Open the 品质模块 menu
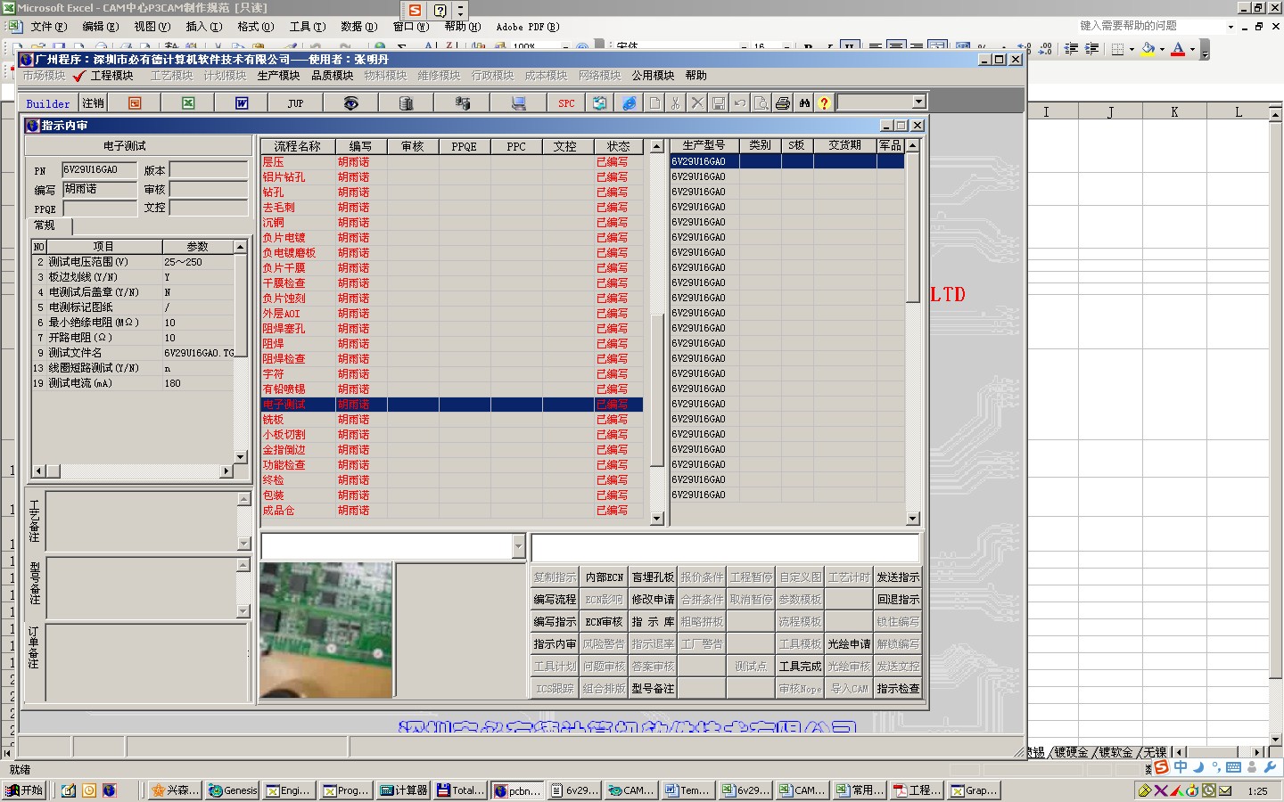The height and width of the screenshot is (802, 1284). (332, 76)
